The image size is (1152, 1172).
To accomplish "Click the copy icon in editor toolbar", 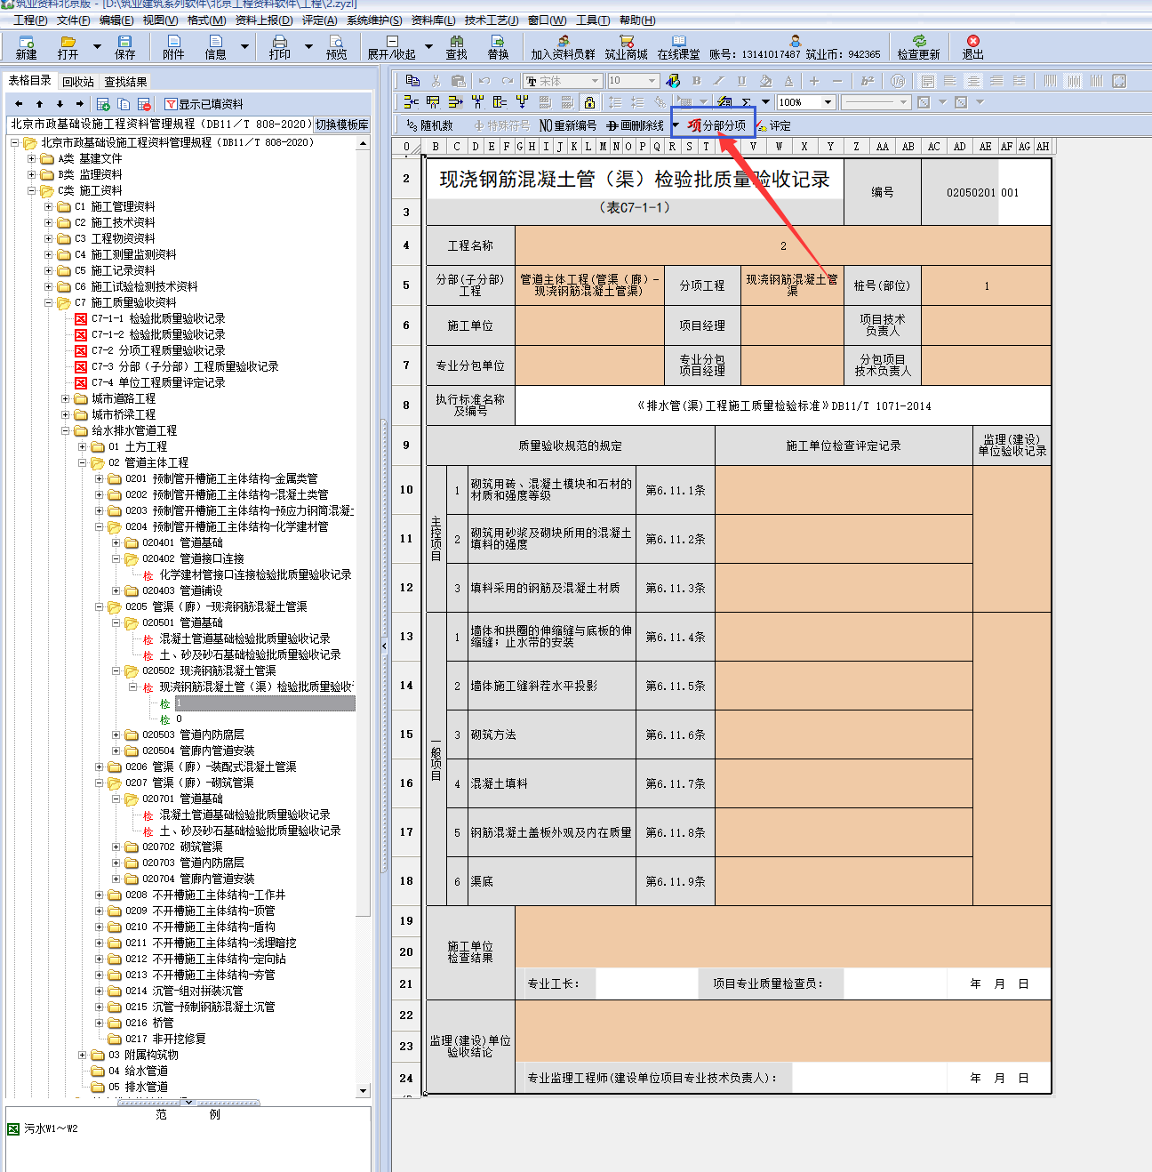I will (412, 81).
